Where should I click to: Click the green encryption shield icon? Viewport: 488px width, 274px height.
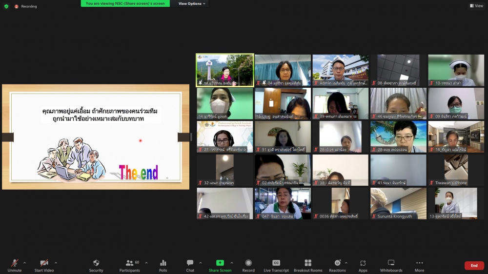click(x=6, y=6)
